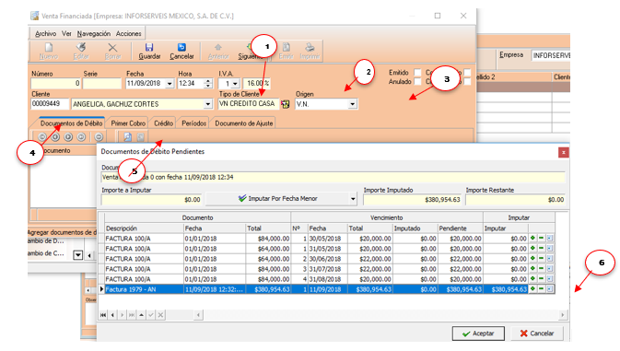
Task: Click right arrow of the dialog's horizontal scrollbar
Action: 562,315
